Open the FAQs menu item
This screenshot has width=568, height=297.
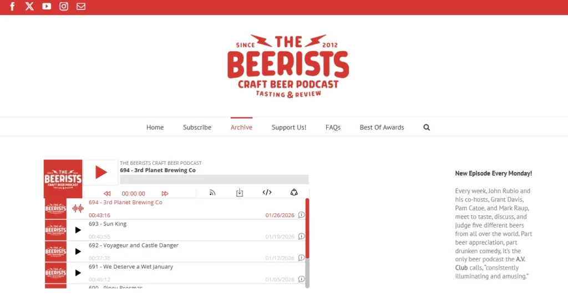click(333, 127)
